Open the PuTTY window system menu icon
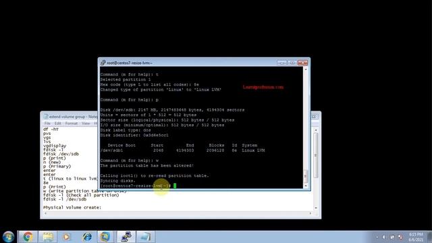 (x=103, y=63)
